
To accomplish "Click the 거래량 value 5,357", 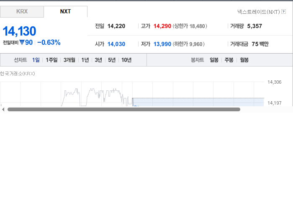I will (254, 26).
